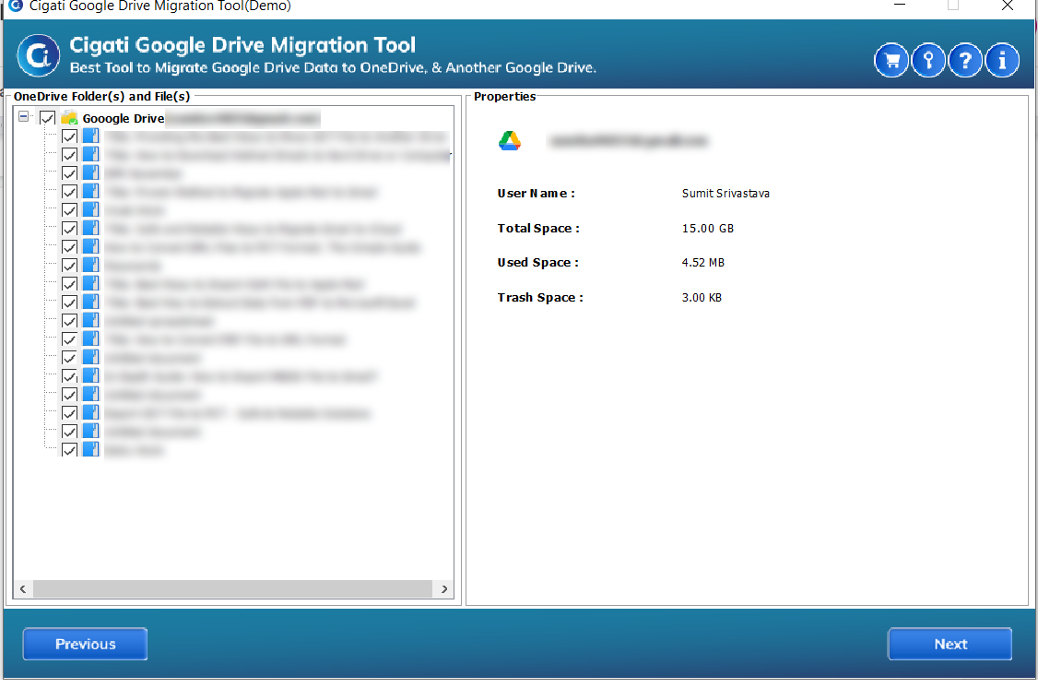This screenshot has width=1038, height=688.
Task: Close the Cigati migration tool window
Action: (x=1008, y=6)
